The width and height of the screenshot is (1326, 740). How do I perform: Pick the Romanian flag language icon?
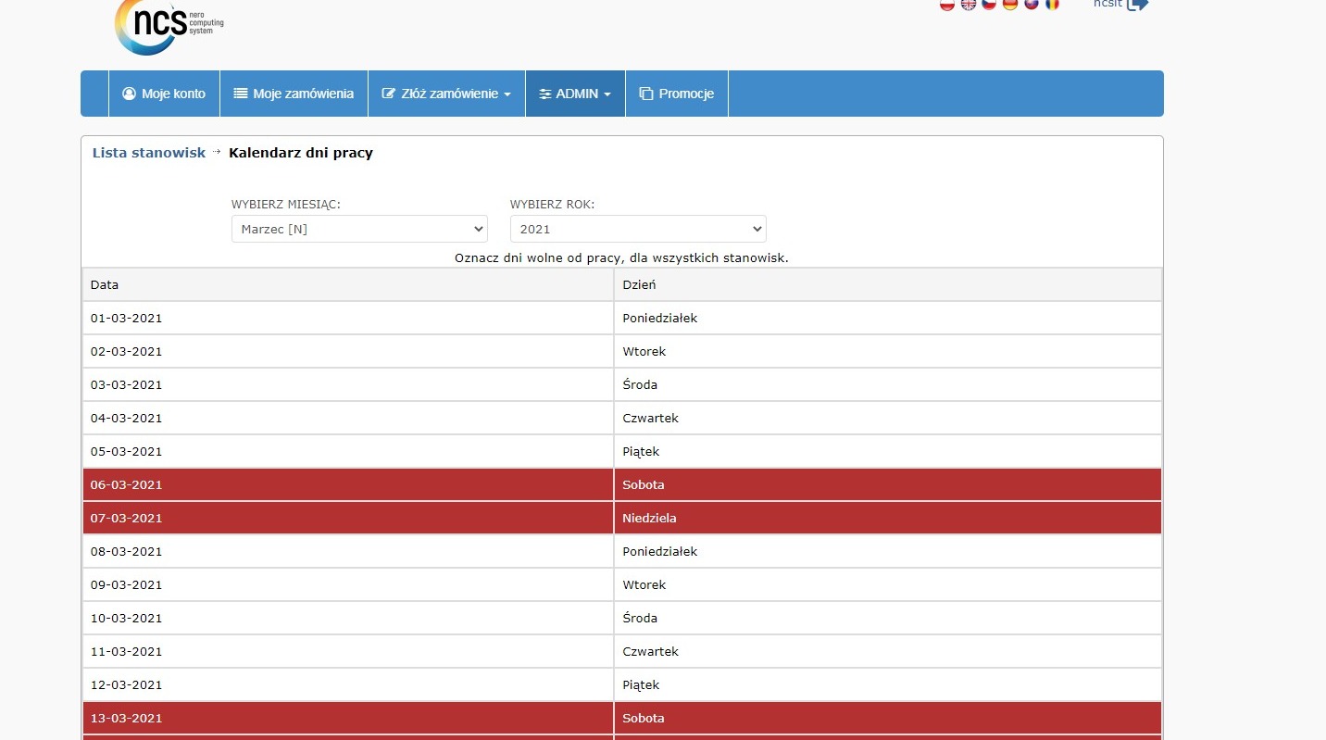[x=1052, y=5]
